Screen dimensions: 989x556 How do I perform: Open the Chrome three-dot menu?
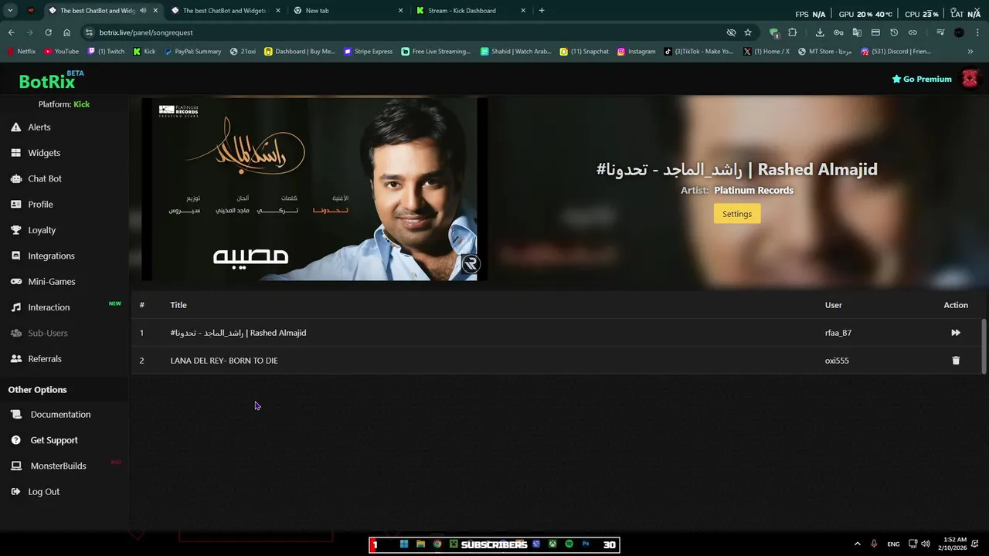pos(977,32)
